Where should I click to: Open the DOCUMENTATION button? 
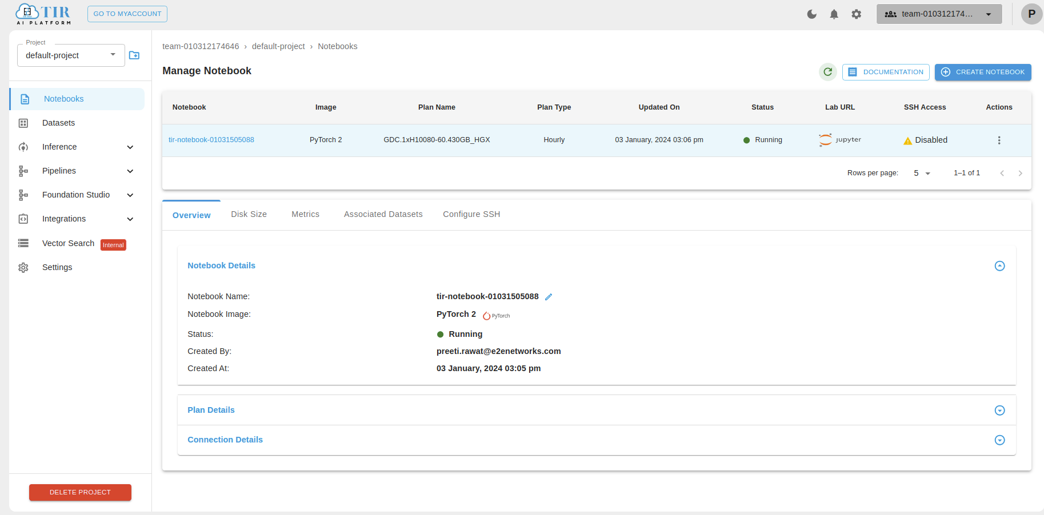click(x=886, y=72)
